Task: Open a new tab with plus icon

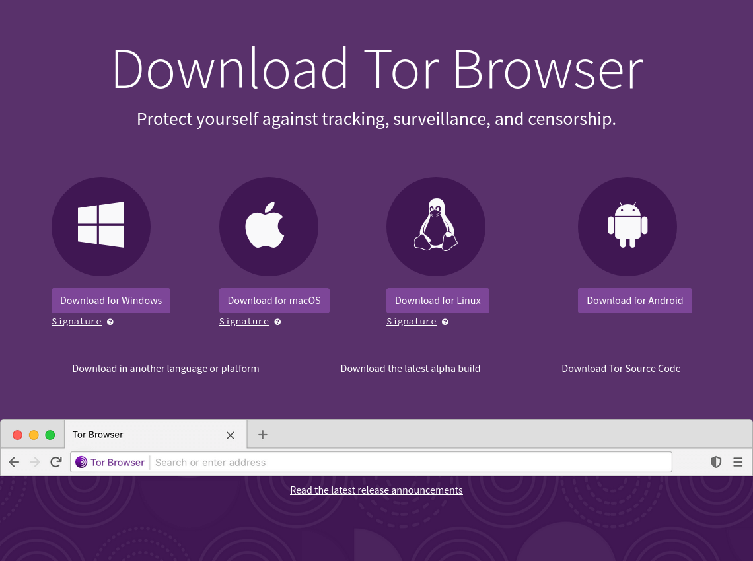Action: pyautogui.click(x=263, y=435)
